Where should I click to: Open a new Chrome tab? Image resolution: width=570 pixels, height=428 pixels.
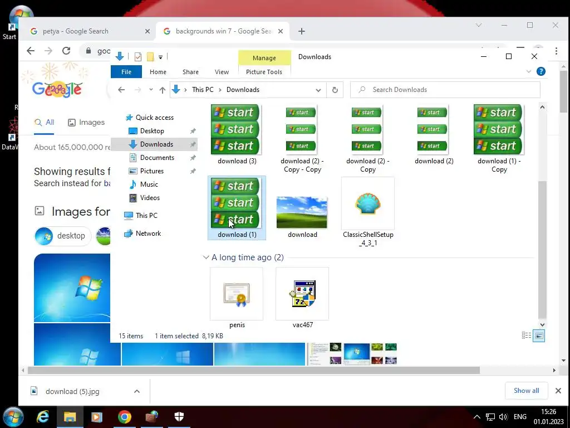click(301, 31)
